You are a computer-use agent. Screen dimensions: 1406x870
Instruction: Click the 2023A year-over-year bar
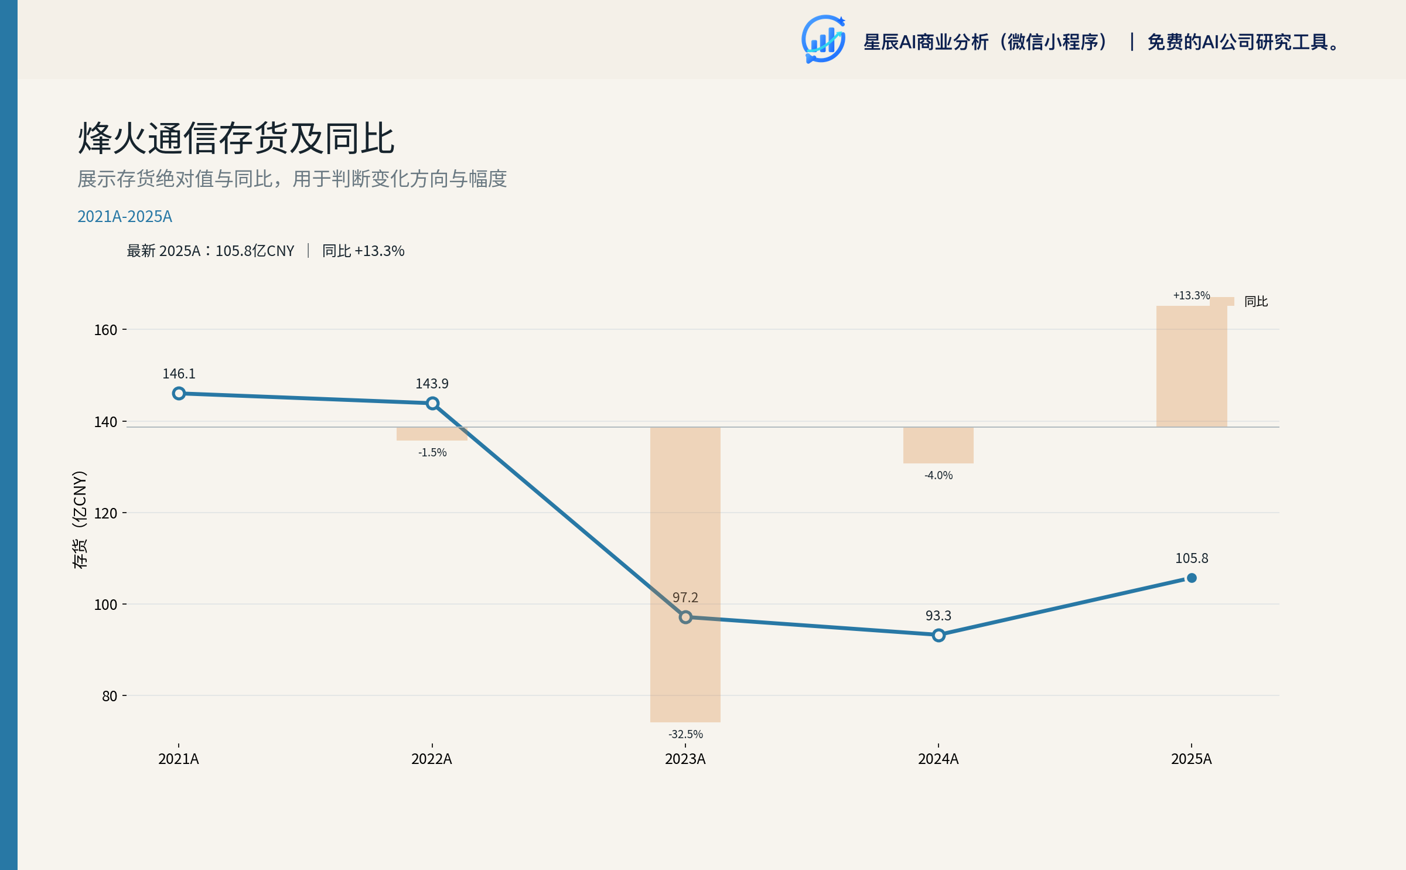[x=685, y=575]
